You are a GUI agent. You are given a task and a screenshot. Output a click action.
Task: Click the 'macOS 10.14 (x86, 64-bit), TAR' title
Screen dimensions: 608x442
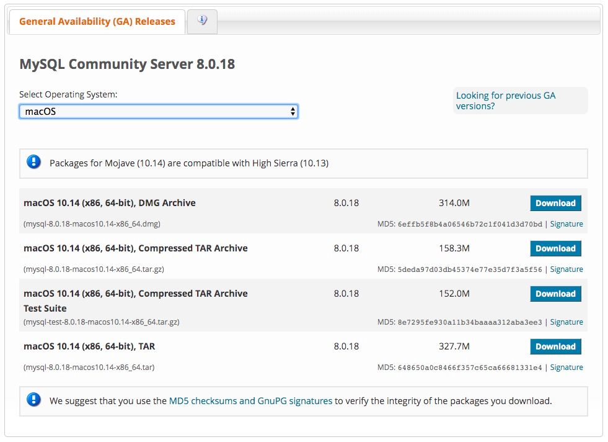[x=89, y=346]
